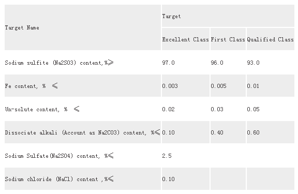Select the Target header cell
This screenshot has width=298, height=194.
point(228,16)
